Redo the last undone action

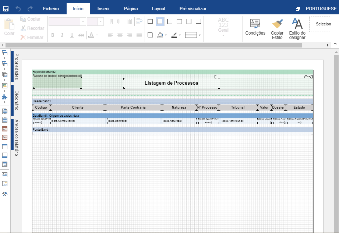30,8
